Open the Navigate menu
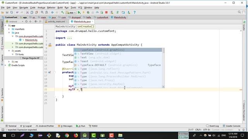 [x=24, y=8]
